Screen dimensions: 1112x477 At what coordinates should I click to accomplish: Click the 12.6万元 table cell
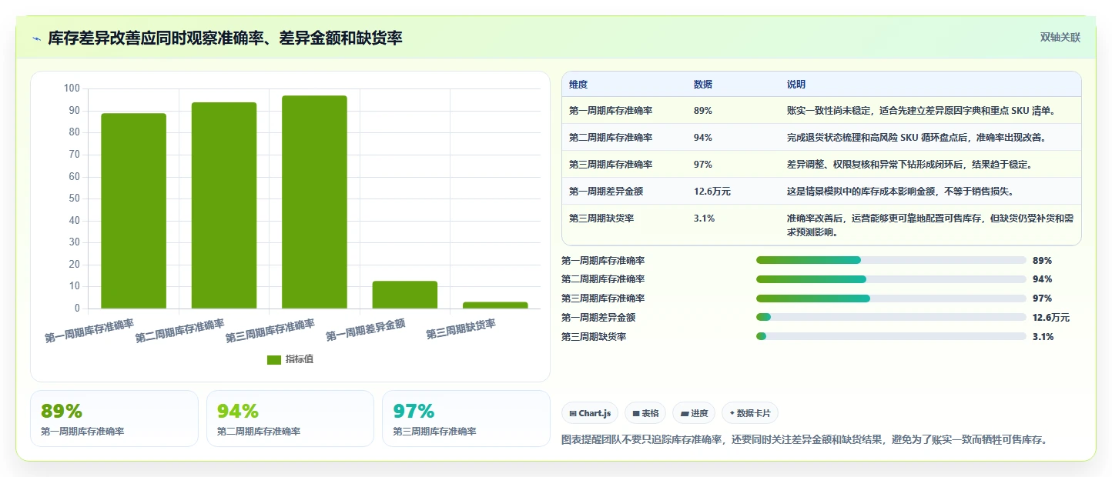pos(712,192)
